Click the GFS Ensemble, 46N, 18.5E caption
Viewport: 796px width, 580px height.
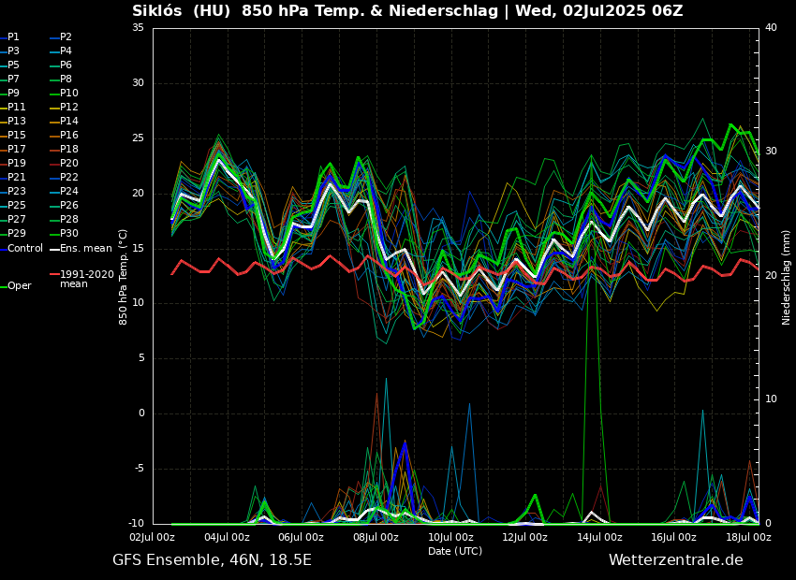(212, 560)
